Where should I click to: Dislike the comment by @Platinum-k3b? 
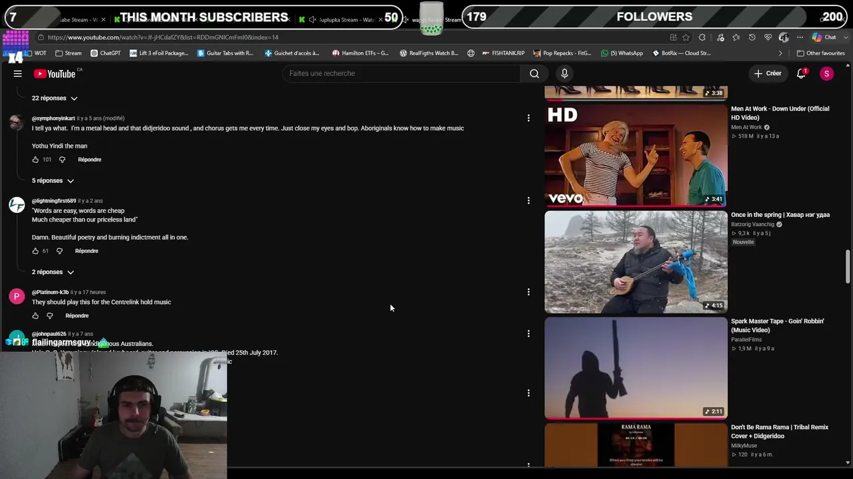[x=50, y=316]
